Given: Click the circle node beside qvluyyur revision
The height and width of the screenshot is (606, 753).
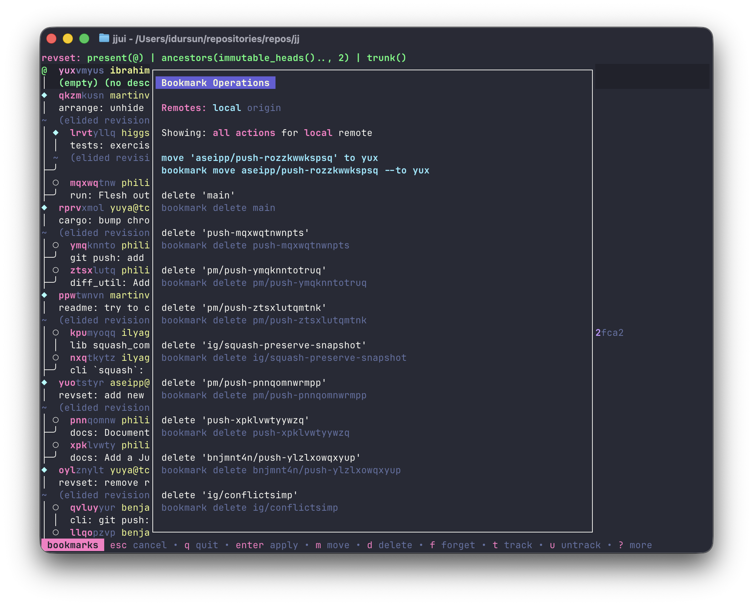Looking at the screenshot, I should tap(56, 507).
